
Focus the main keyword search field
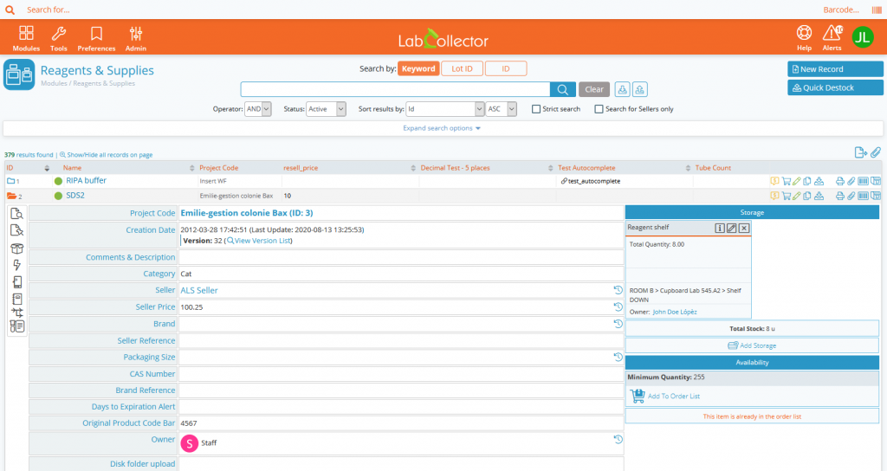[x=395, y=89]
